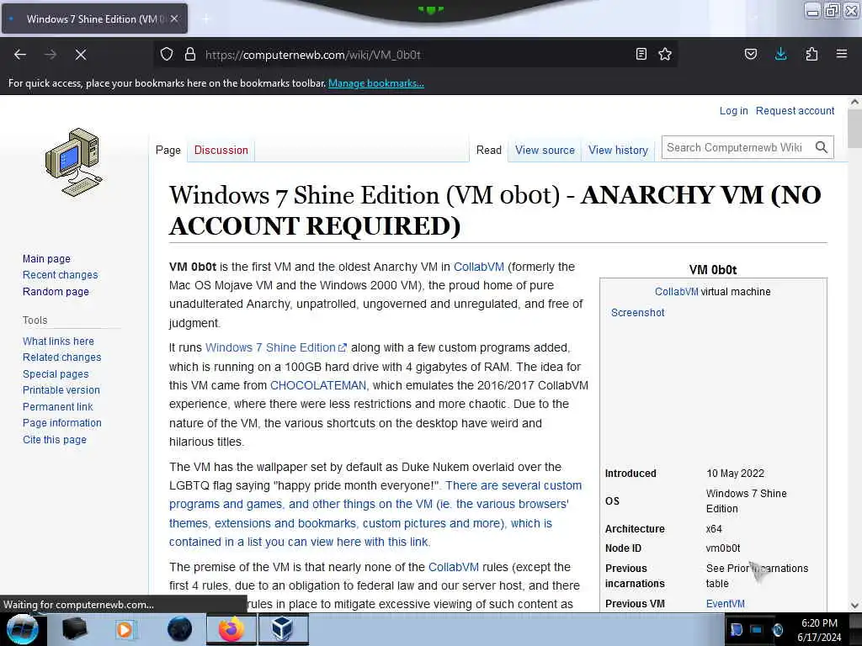Open the CHOCOLATEMAN link
This screenshot has height=646, width=862.
(x=318, y=385)
